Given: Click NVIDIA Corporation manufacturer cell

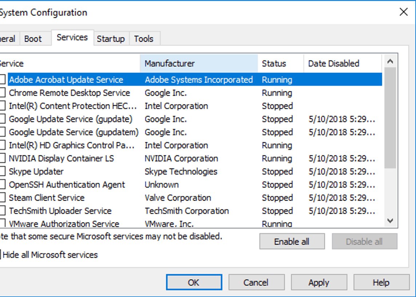Looking at the screenshot, I should click(x=181, y=158).
